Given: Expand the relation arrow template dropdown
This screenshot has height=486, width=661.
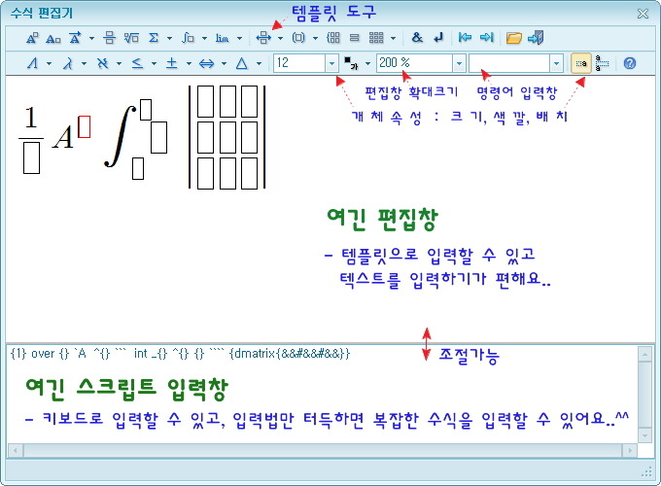Looking at the screenshot, I should [x=280, y=38].
